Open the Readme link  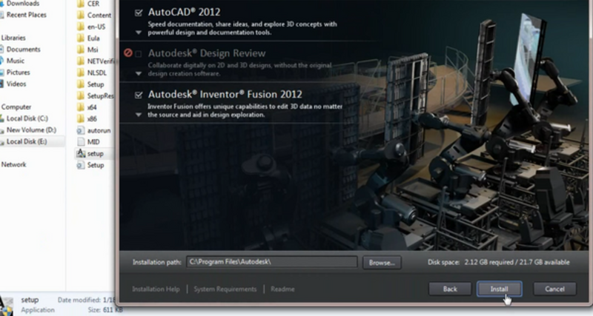(x=282, y=289)
